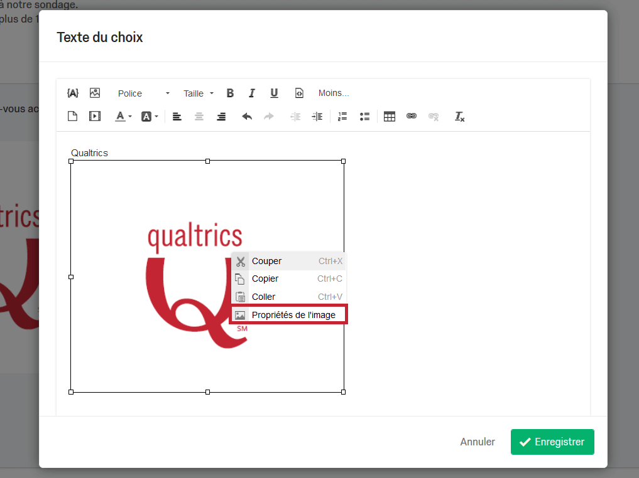Viewport: 639px width, 478px height.
Task: Click the top-center image resize handle
Action: 207,161
